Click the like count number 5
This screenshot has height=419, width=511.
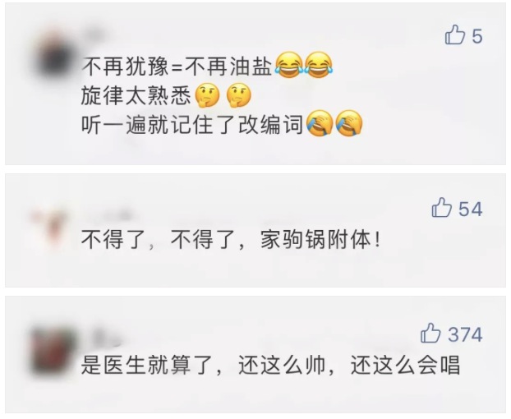click(x=477, y=36)
